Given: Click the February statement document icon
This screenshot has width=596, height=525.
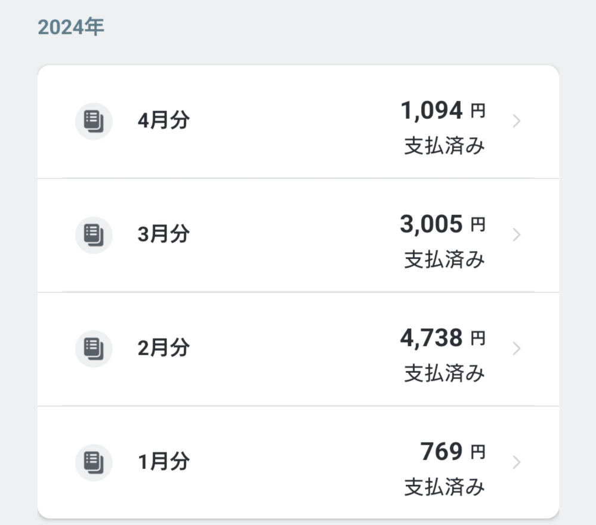Looking at the screenshot, I should (x=94, y=348).
